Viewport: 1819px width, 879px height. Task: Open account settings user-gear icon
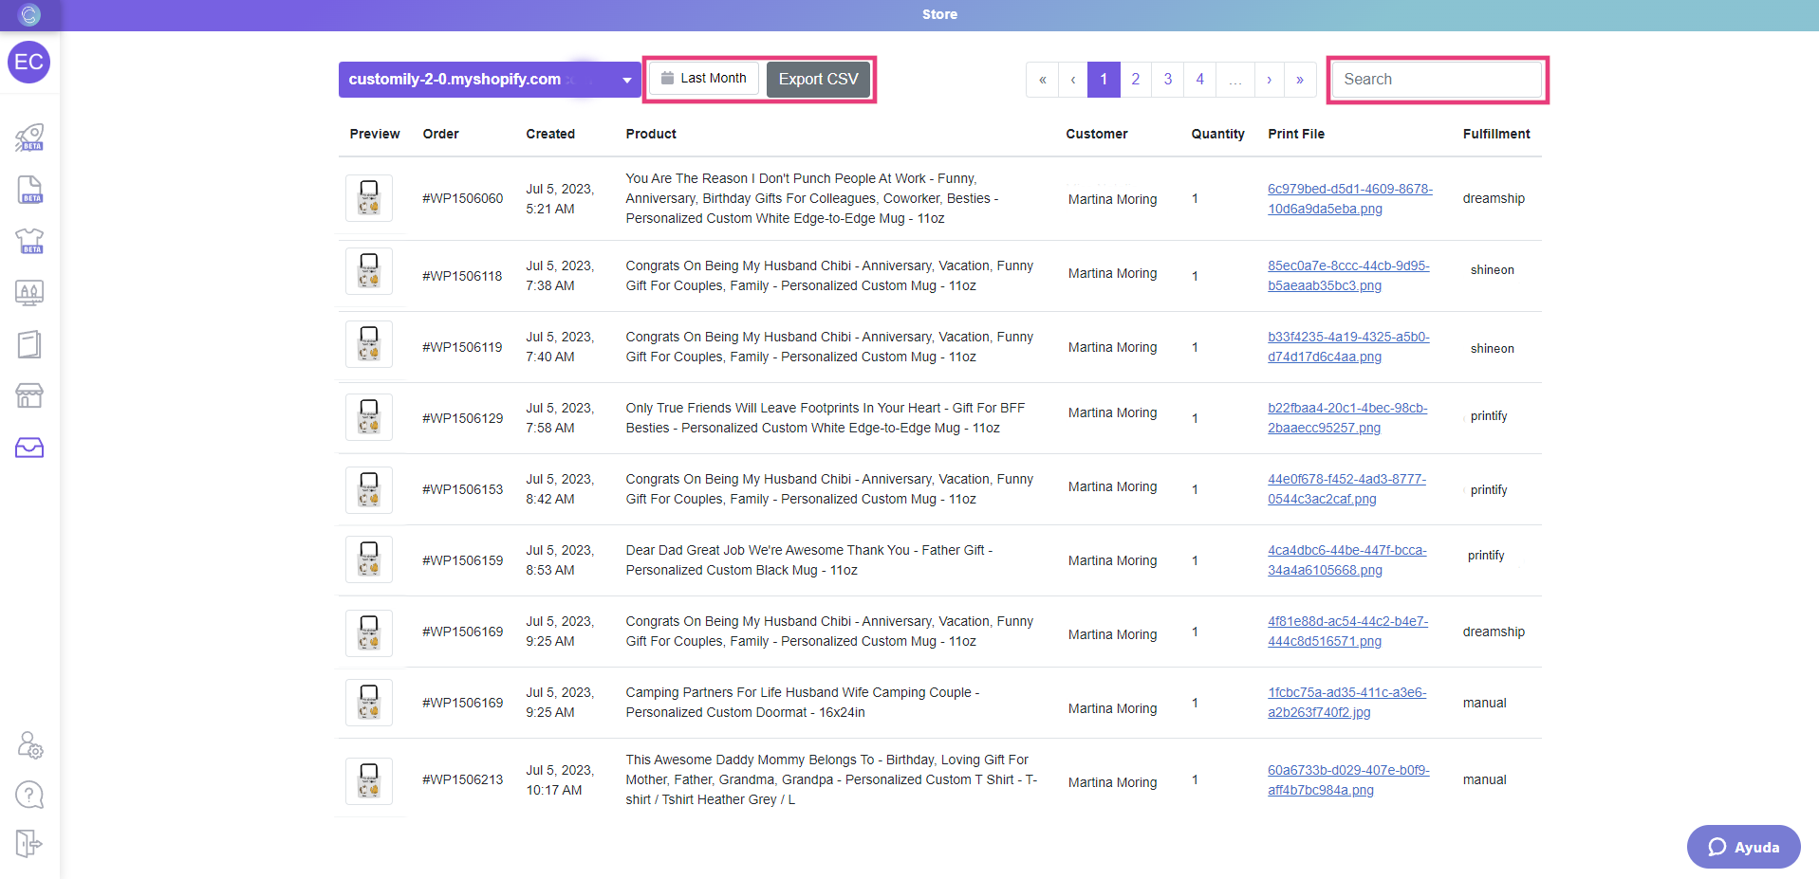[29, 745]
